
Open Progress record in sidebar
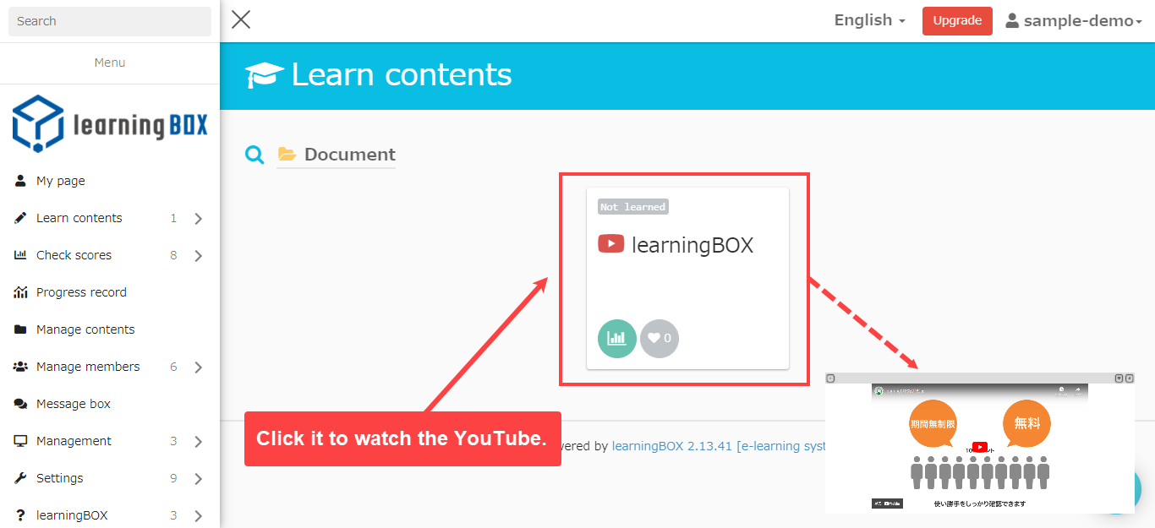[x=81, y=292]
